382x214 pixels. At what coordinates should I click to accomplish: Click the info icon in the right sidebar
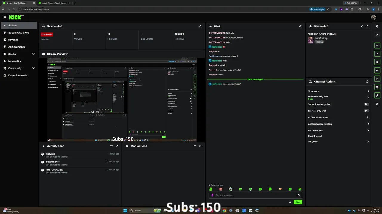[377, 26]
